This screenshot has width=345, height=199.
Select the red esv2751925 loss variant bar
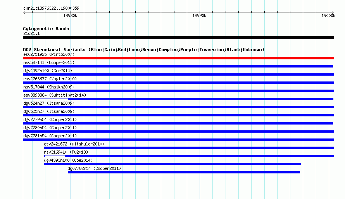(178, 58)
